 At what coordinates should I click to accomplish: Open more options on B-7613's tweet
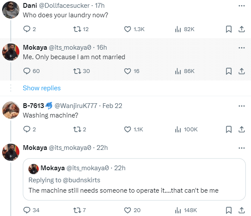[x=242, y=106]
